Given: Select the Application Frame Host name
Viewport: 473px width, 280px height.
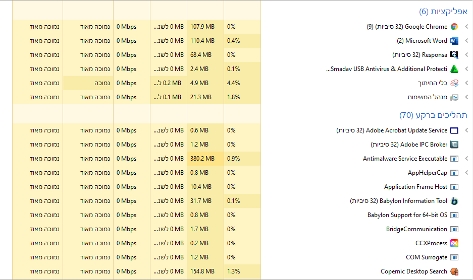Looking at the screenshot, I should (415, 187).
